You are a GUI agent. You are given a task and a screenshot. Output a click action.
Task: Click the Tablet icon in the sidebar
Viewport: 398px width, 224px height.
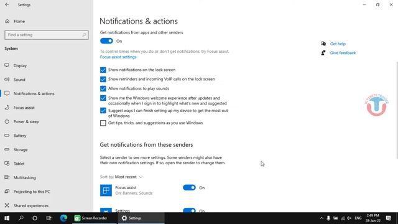pos(7,163)
